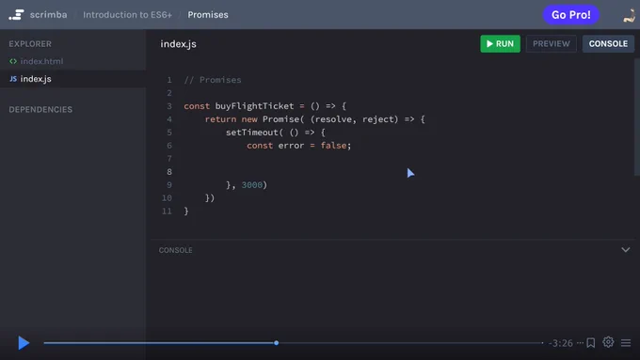Switch to the PREVIEW tab
The image size is (640, 360).
click(x=551, y=43)
